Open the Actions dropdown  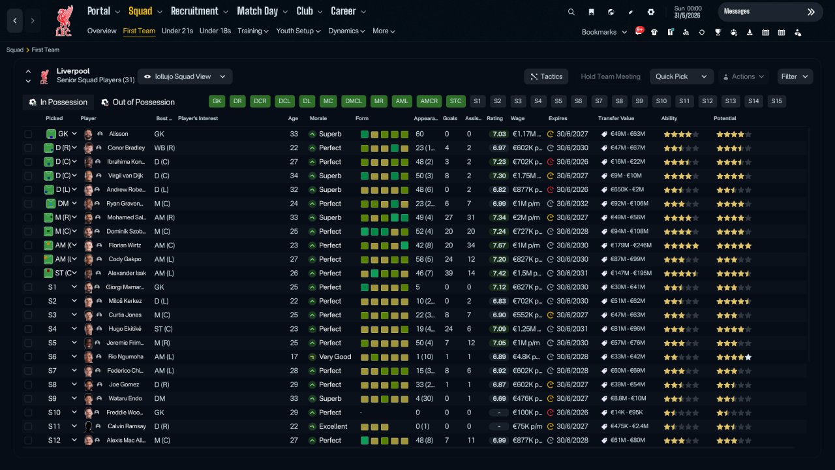744,76
